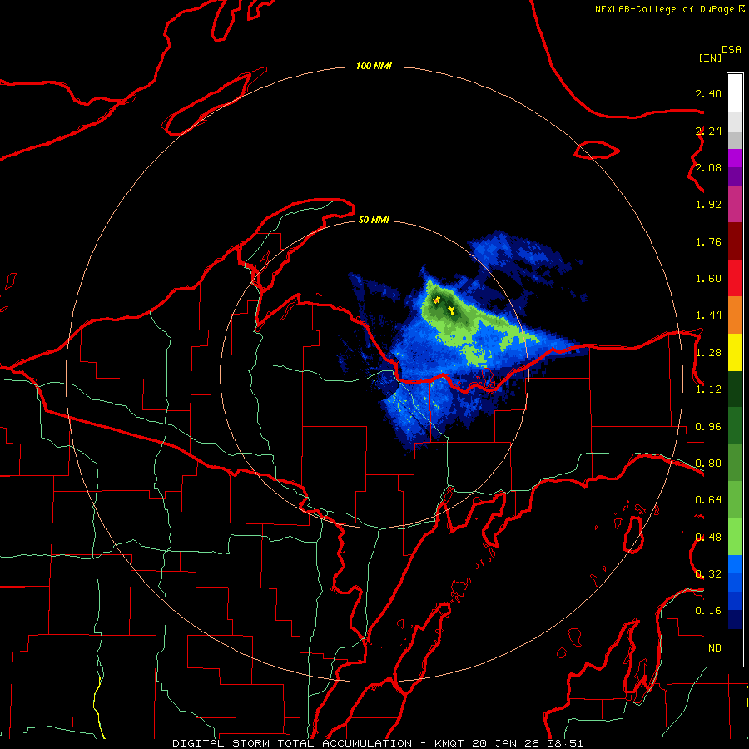Click the orange swatch in color scale

(735, 315)
